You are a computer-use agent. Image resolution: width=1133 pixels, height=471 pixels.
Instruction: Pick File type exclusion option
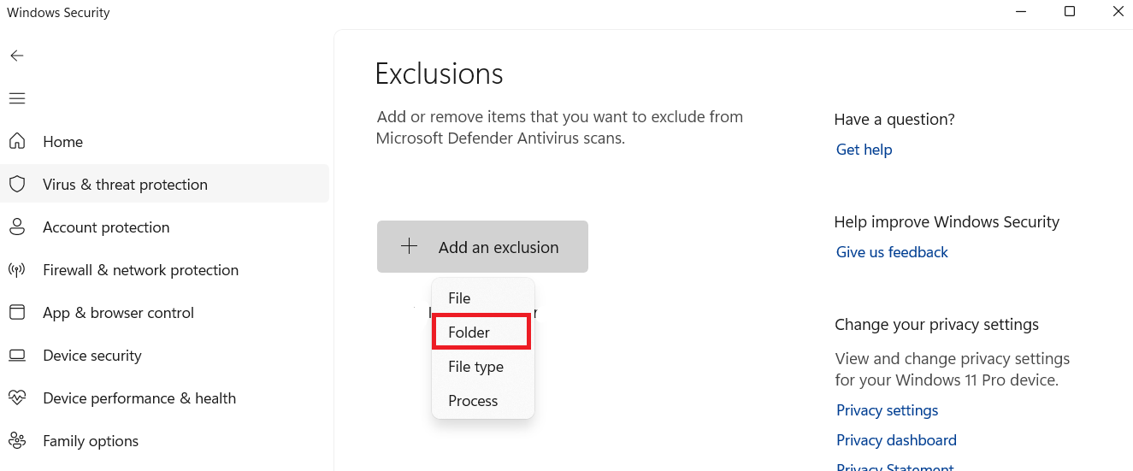tap(475, 367)
